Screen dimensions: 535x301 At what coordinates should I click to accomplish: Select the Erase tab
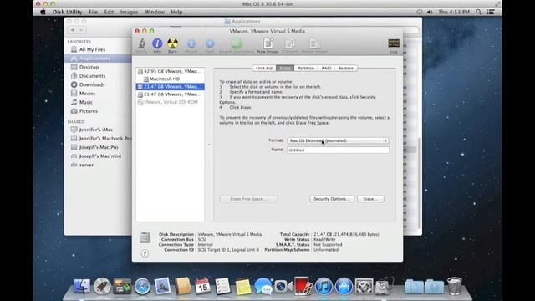[285, 69]
